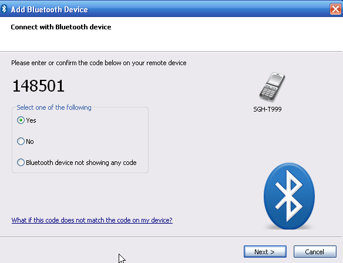Select the Yes radio button
Screen dimensions: 343x263
(21, 120)
